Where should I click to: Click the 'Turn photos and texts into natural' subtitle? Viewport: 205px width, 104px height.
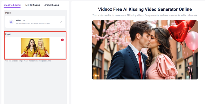pyautogui.click(x=145, y=15)
